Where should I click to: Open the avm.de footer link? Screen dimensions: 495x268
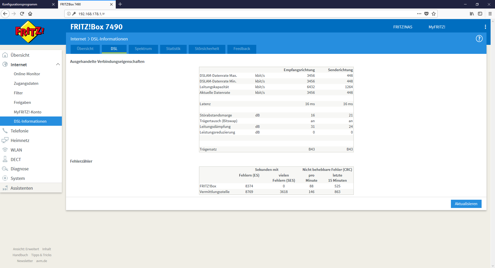(x=42, y=261)
